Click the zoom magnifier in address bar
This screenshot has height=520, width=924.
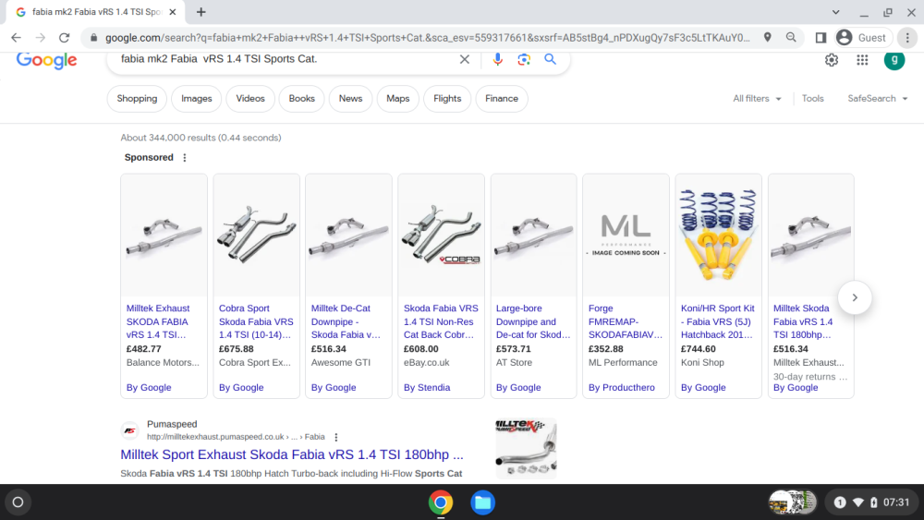pos(791,38)
